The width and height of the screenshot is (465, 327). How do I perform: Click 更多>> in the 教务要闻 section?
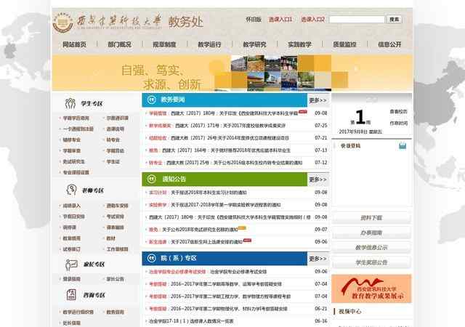coord(318,100)
